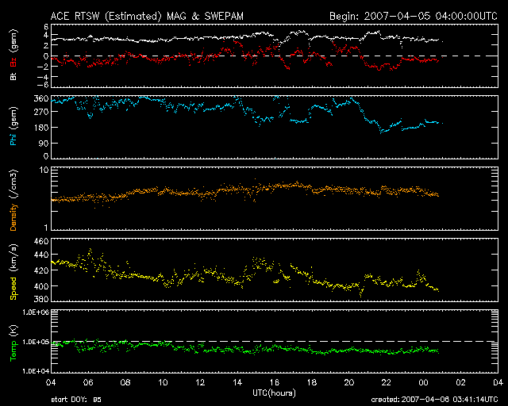Click the "400" tick on Speed axis

point(40,286)
